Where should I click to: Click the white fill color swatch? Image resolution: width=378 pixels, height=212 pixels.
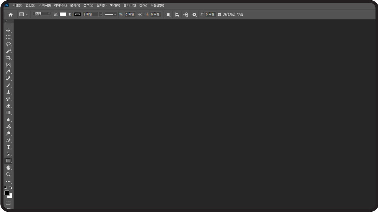coord(63,14)
